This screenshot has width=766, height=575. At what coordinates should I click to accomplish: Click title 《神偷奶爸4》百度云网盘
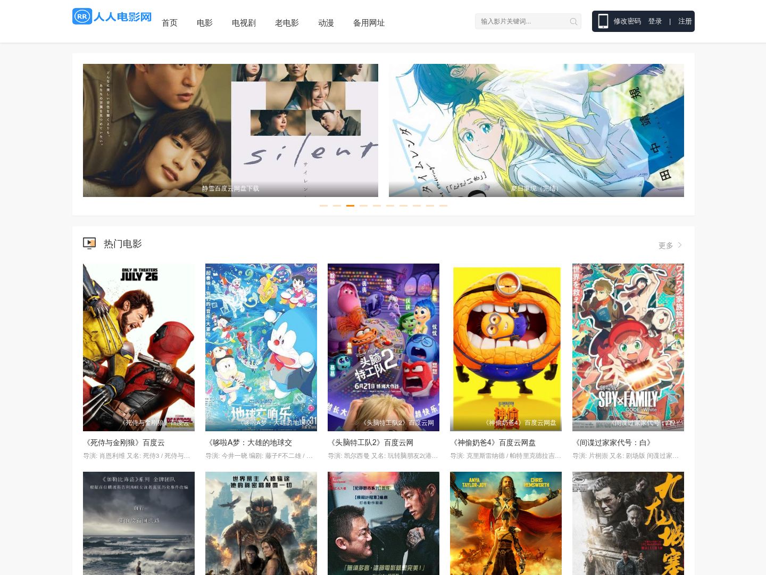[x=493, y=442]
